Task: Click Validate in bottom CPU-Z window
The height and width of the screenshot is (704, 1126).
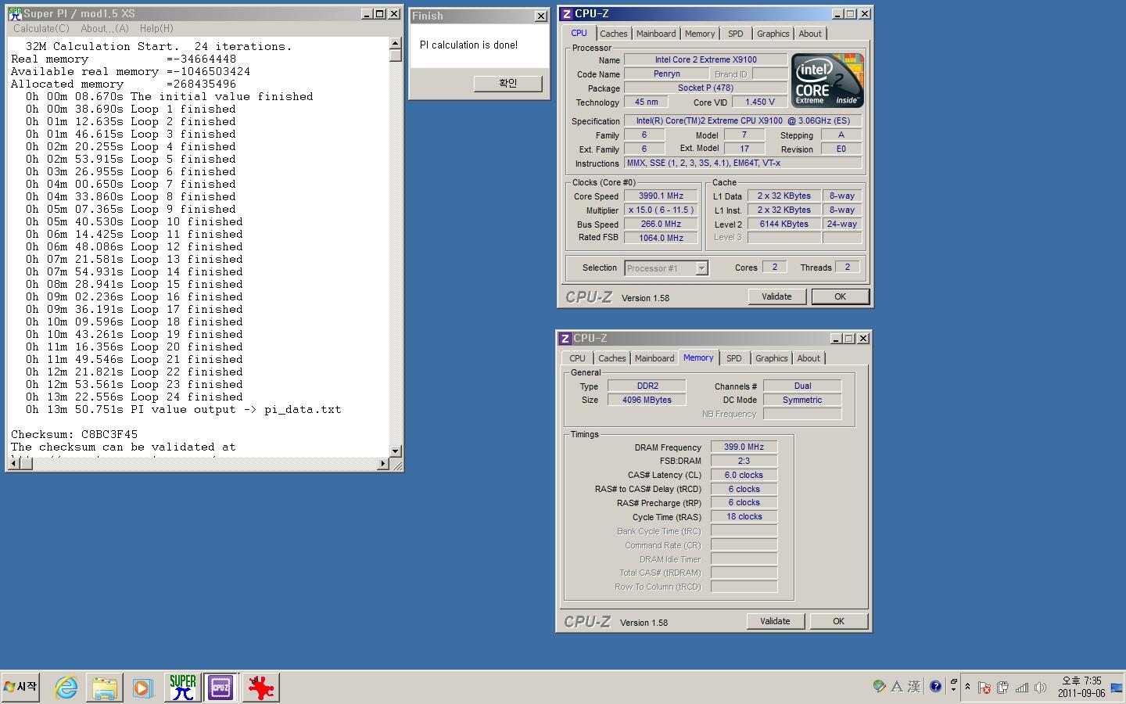Action: 775,621
